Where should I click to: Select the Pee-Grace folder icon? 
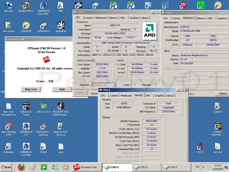tap(9, 27)
